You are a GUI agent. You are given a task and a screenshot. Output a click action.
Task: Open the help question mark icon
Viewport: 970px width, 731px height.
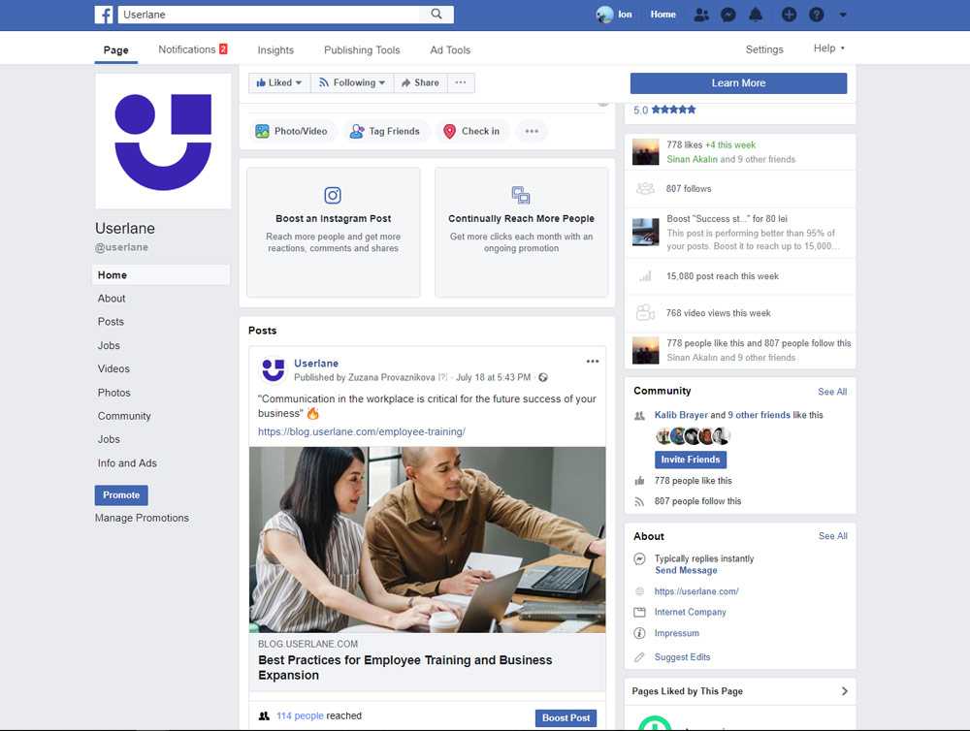(x=817, y=15)
